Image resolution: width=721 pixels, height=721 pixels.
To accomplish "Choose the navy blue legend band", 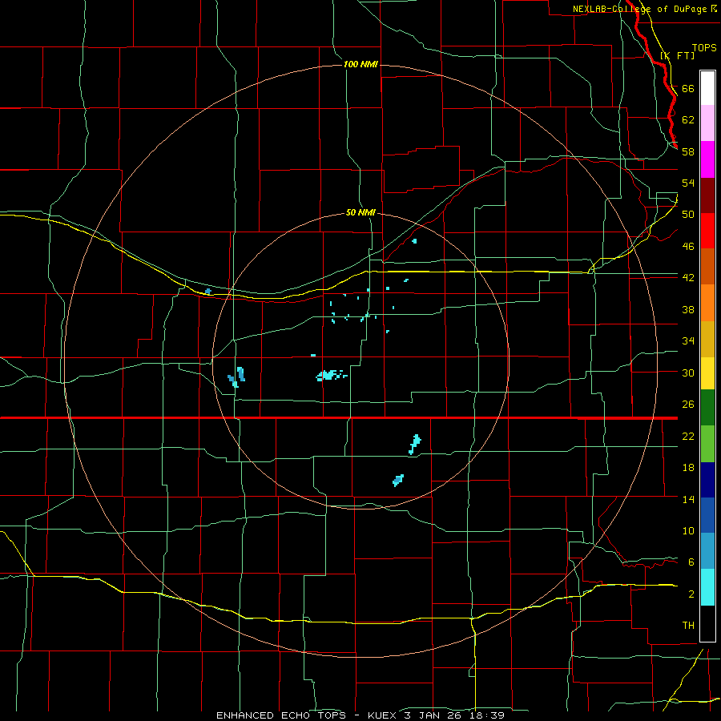I will 707,480.
